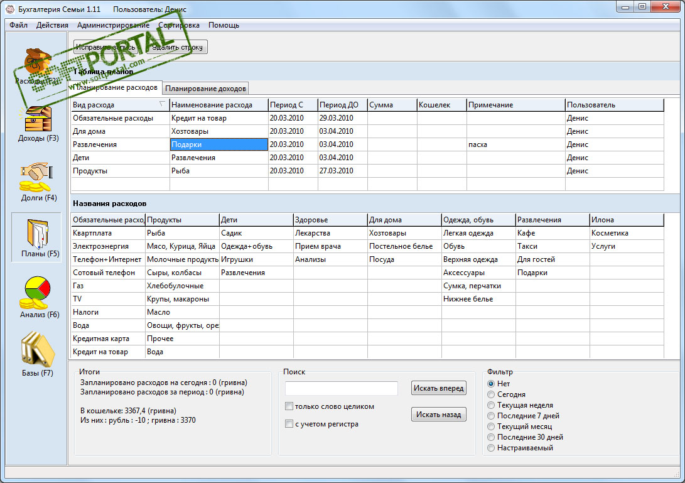This screenshot has height=483, width=685.
Task: Switch to the Планирование доходов tab
Action: pos(205,89)
